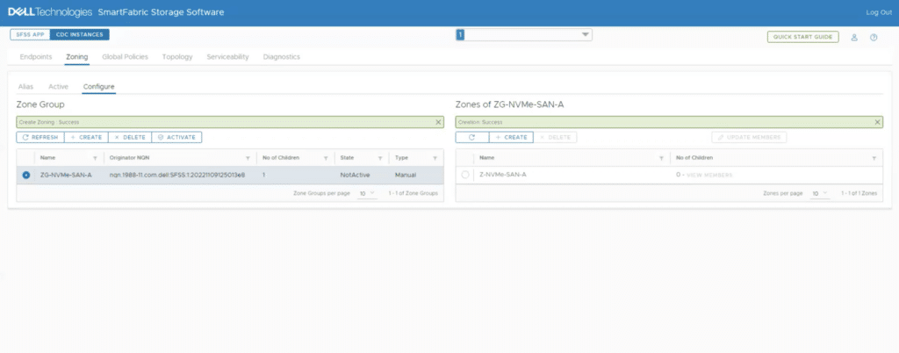This screenshot has width=899, height=353.
Task: Click the Manual type cell
Action: [x=406, y=175]
